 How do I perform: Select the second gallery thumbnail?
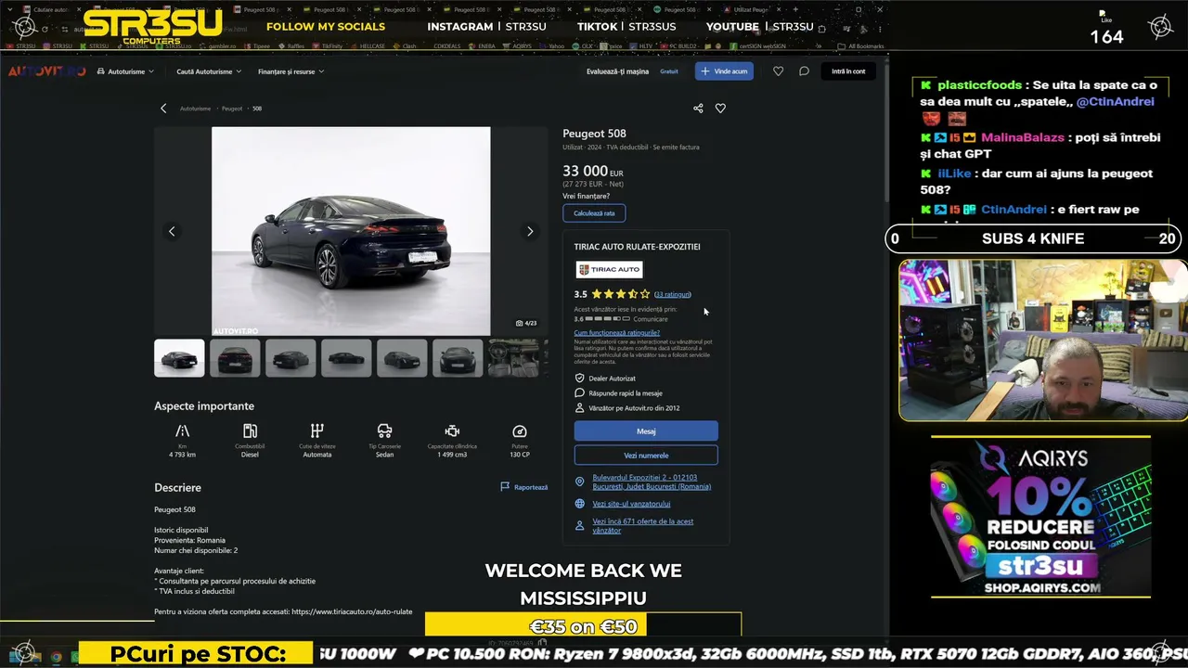235,358
